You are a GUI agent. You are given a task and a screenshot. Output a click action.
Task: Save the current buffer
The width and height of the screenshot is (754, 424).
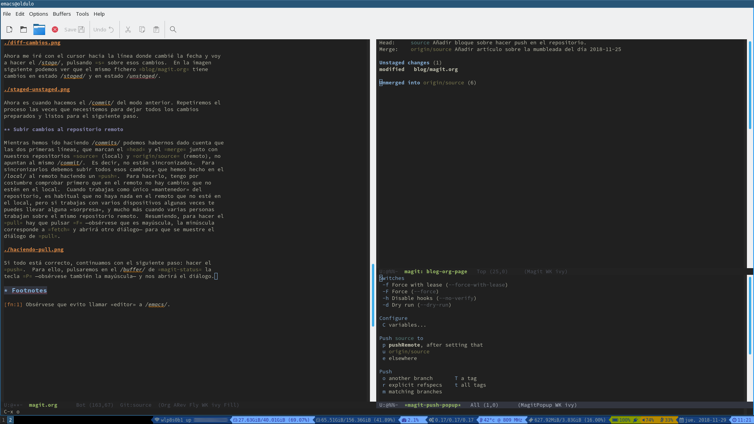[75, 29]
